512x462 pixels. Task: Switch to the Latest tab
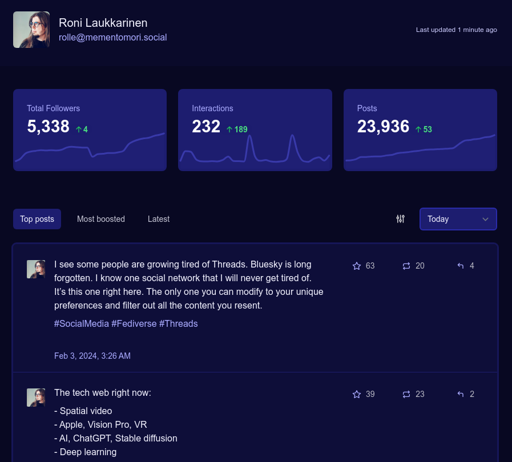(158, 219)
